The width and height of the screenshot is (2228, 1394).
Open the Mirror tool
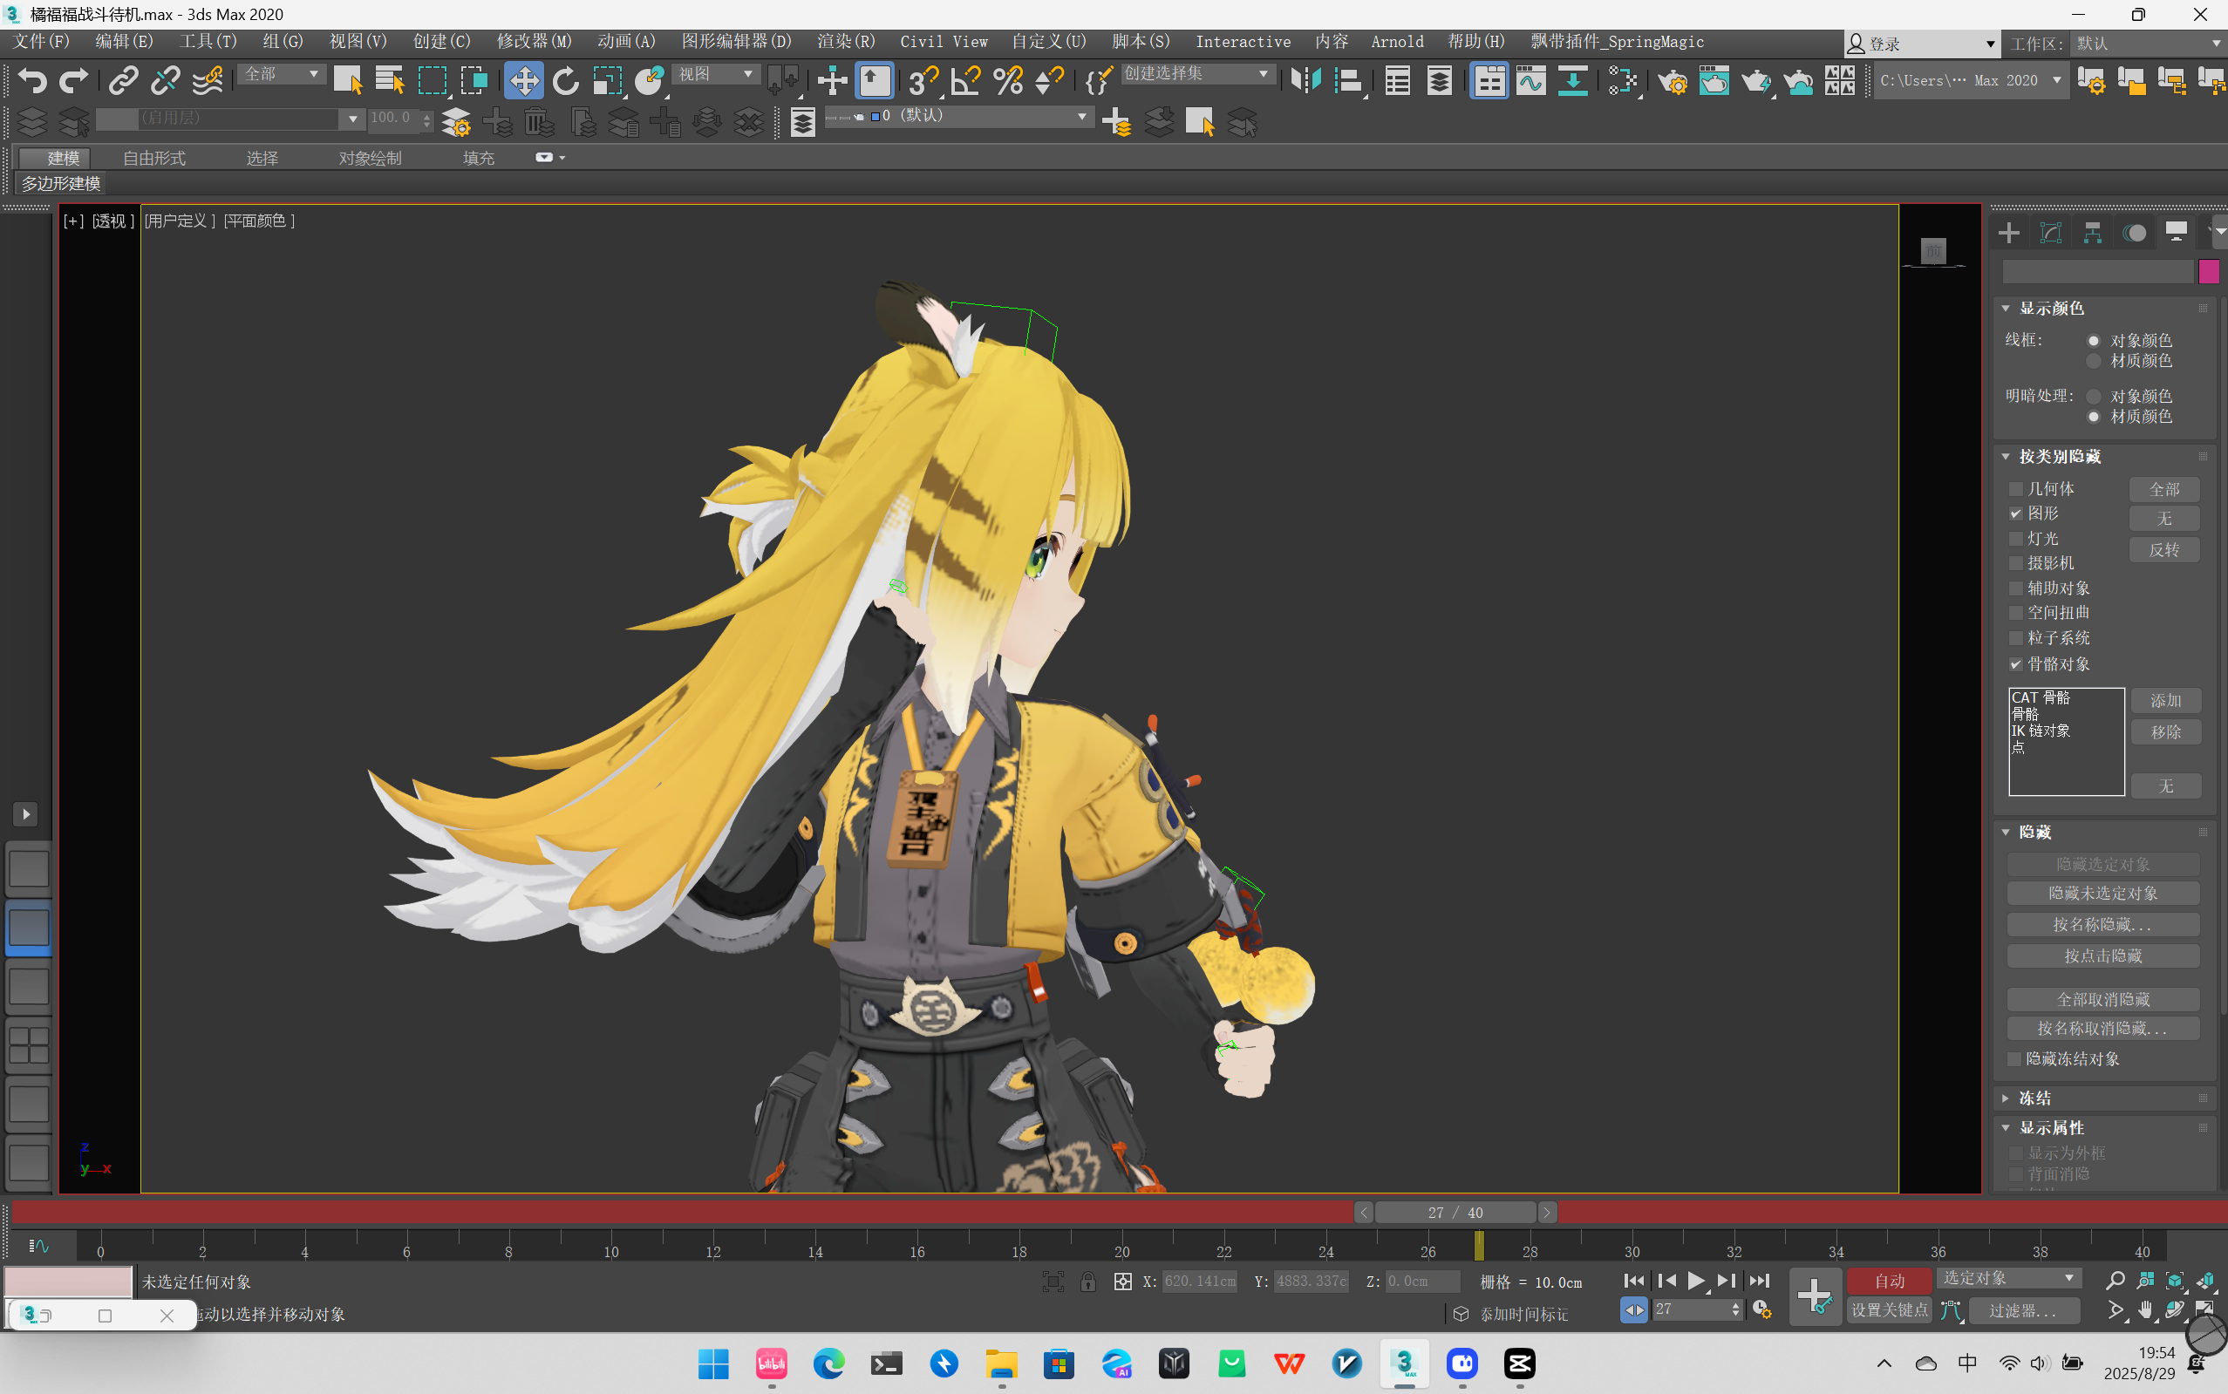(x=1305, y=81)
